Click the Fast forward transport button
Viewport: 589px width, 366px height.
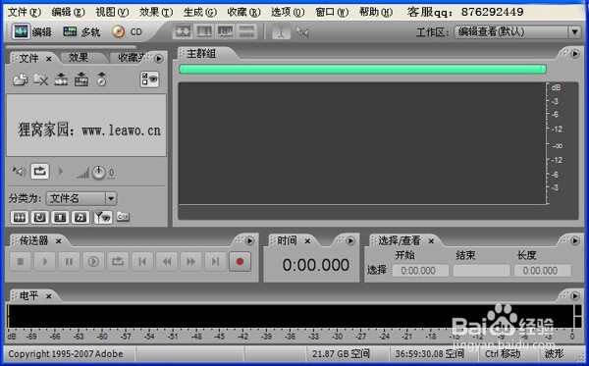[190, 261]
